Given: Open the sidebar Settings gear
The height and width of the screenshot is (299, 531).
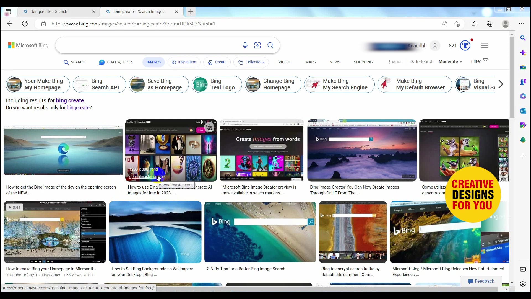Looking at the screenshot, I should pos(523,284).
